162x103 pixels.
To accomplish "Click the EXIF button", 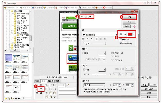I will pos(127,26).
